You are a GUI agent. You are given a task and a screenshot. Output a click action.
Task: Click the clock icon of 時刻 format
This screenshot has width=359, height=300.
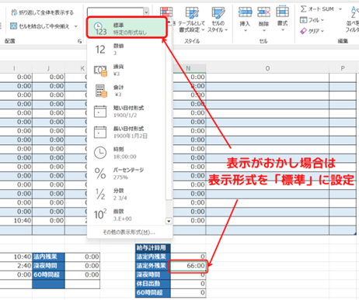100,153
